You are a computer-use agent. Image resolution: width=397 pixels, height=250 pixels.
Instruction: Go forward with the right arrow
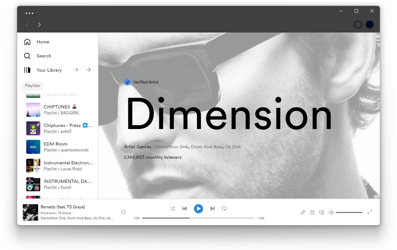click(39, 24)
